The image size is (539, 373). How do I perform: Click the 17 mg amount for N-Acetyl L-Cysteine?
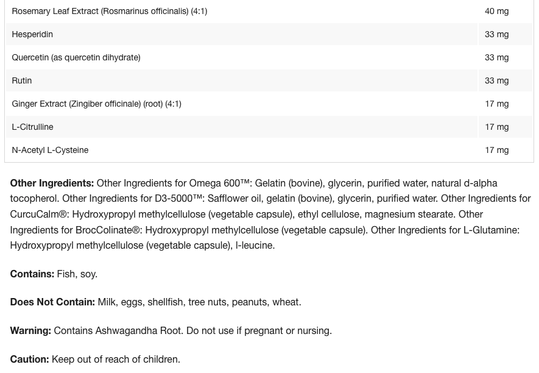click(496, 150)
